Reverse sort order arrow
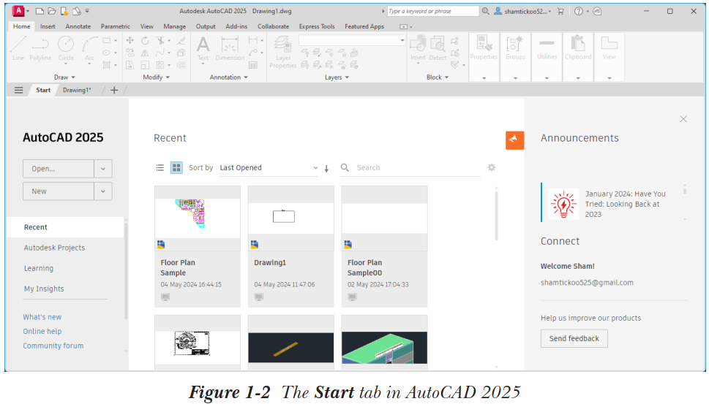Image resolution: width=709 pixels, height=404 pixels. click(x=326, y=169)
